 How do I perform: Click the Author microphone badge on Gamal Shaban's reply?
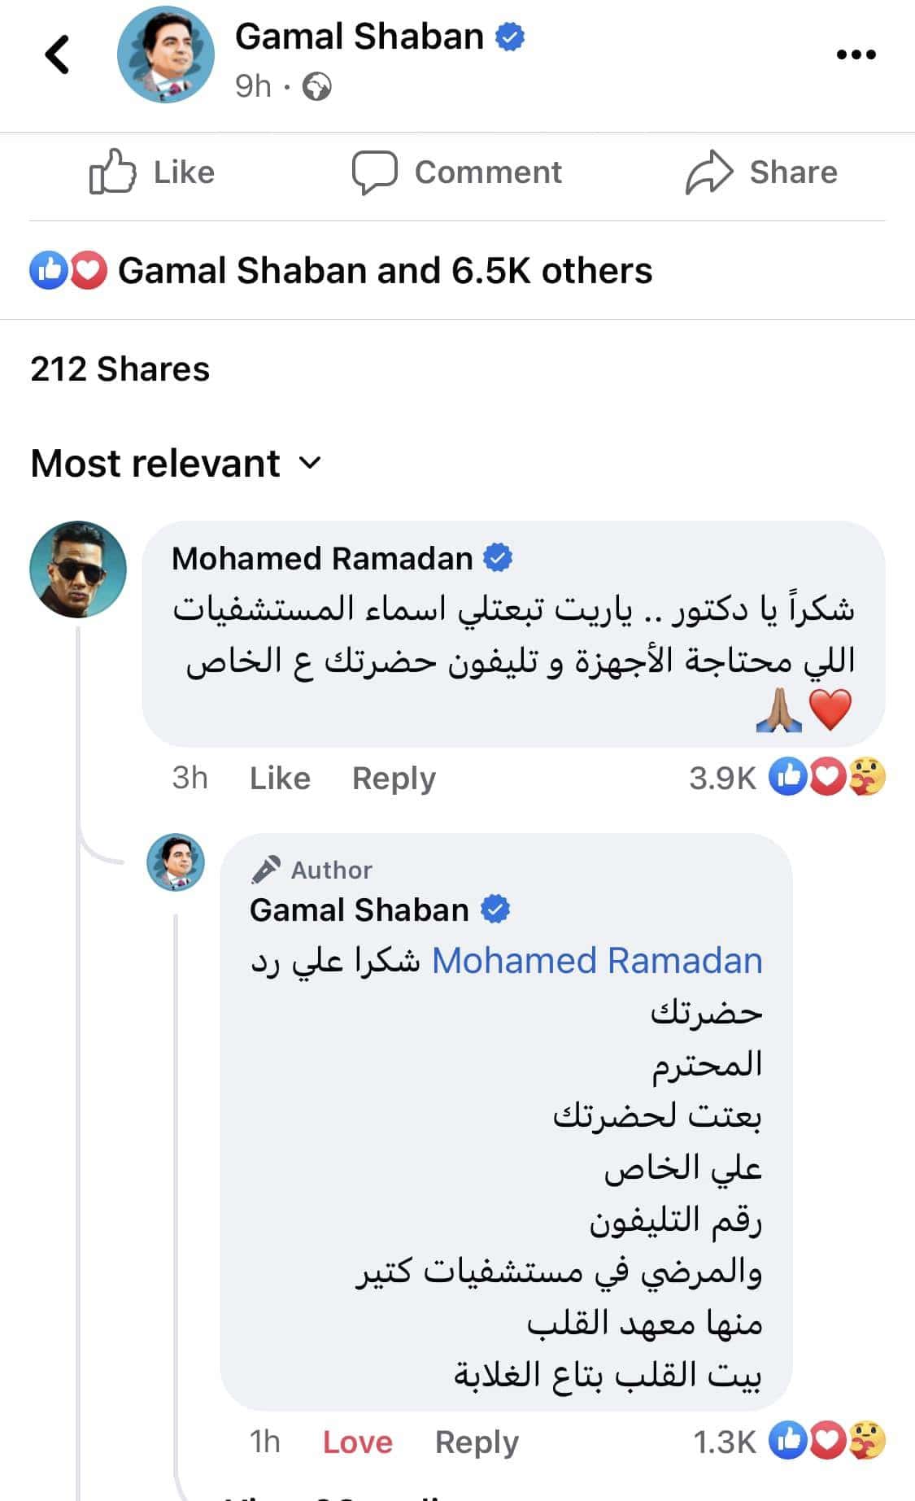(x=266, y=868)
